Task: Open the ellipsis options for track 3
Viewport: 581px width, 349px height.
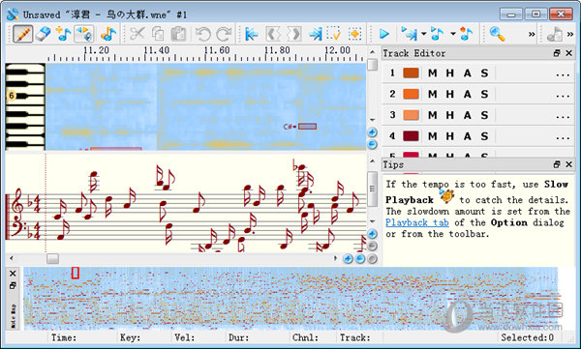Action: 563,117
